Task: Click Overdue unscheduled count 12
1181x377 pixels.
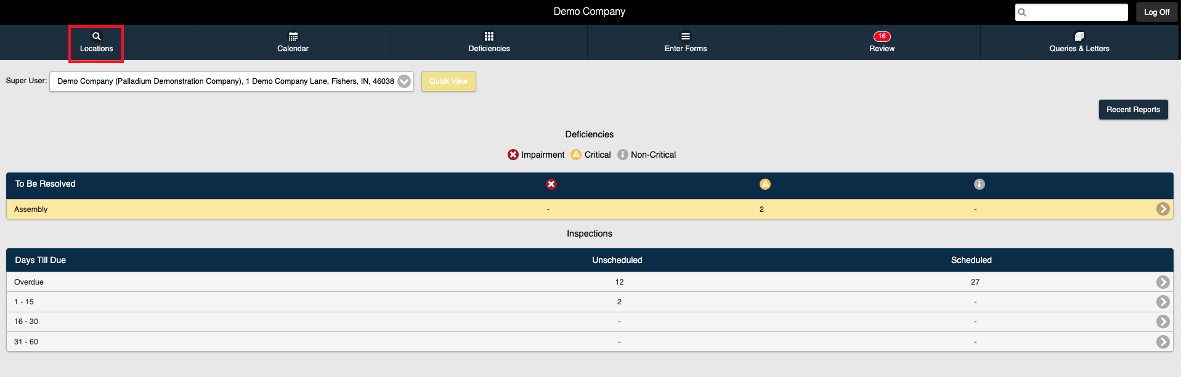Action: point(619,282)
